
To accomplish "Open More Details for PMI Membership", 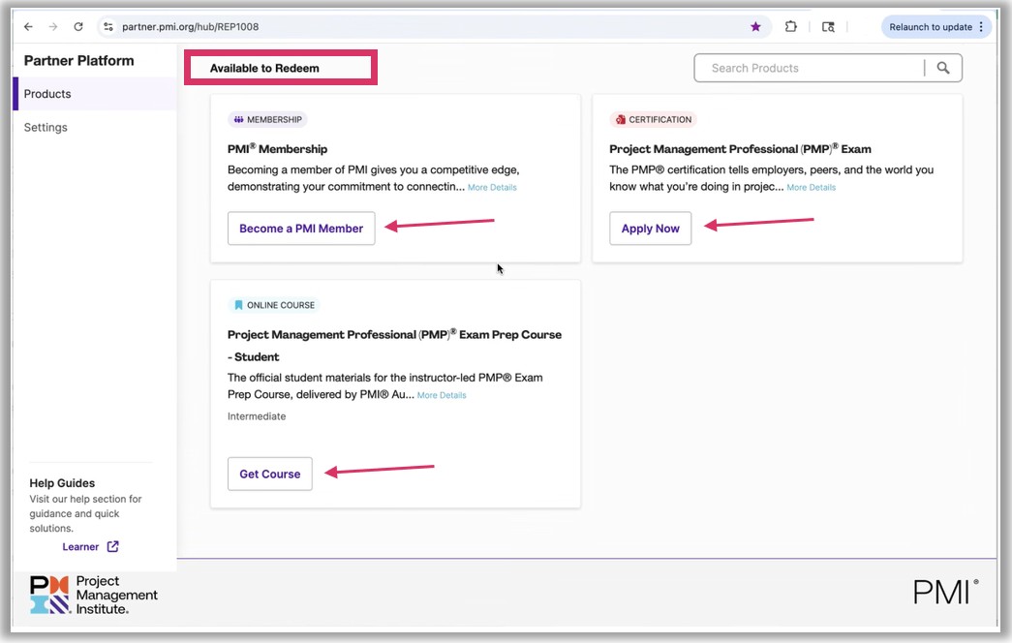I will pos(493,187).
